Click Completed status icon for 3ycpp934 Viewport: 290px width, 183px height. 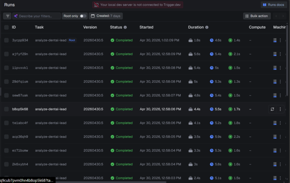(x=112, y=40)
